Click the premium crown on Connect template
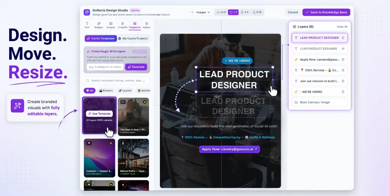 (x=111, y=143)
